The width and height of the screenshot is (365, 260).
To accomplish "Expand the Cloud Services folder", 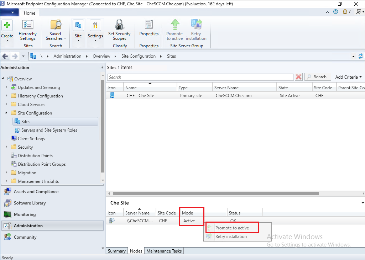I will point(6,104).
